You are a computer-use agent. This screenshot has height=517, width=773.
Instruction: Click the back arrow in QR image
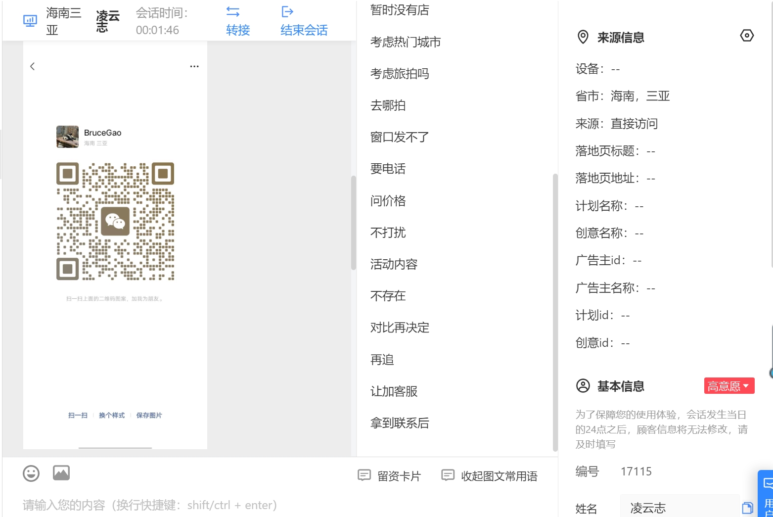pyautogui.click(x=33, y=66)
